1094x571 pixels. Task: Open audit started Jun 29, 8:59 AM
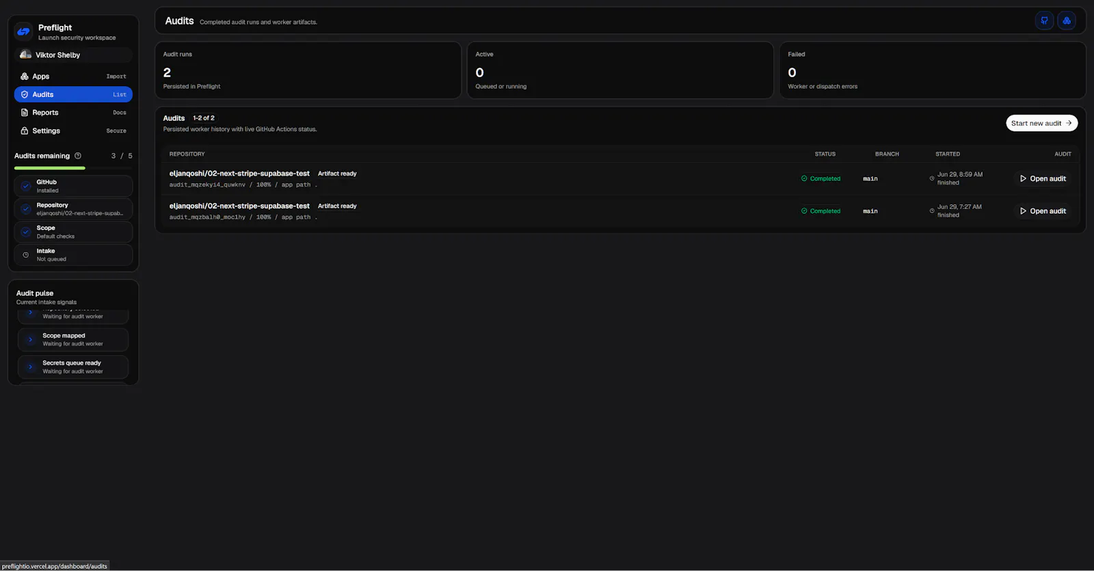[1043, 178]
